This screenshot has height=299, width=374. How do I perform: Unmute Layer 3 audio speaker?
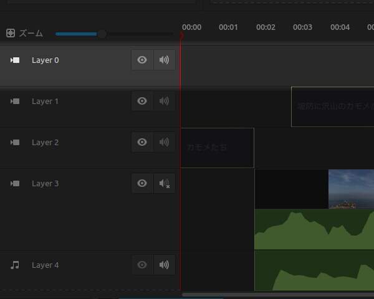(x=164, y=184)
